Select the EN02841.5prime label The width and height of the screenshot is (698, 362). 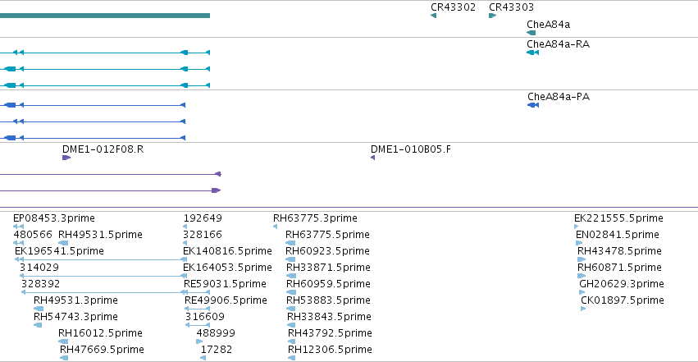(618, 235)
